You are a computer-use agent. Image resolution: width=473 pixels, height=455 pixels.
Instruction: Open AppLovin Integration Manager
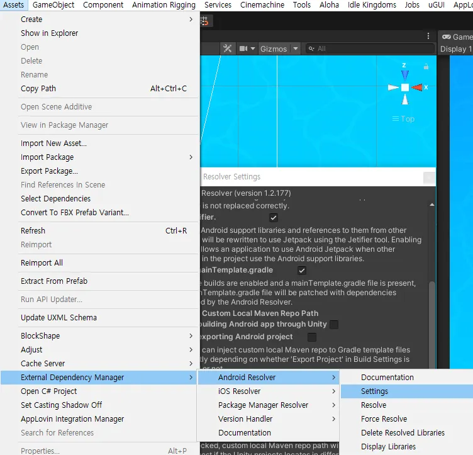point(99,419)
